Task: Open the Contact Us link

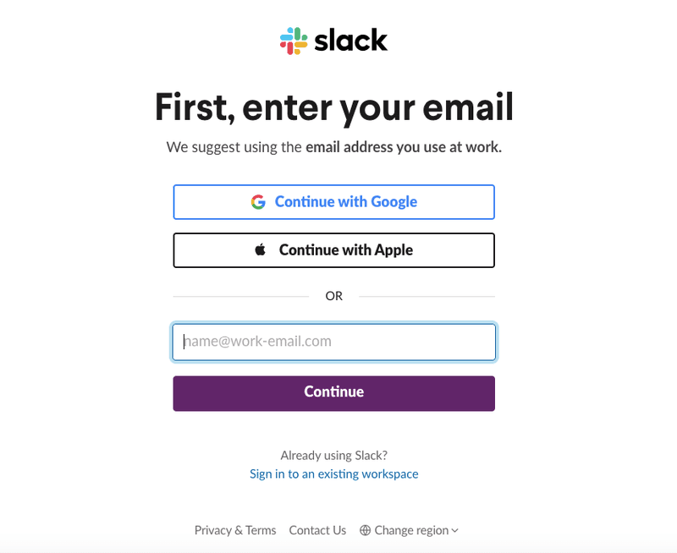Action: [x=317, y=530]
